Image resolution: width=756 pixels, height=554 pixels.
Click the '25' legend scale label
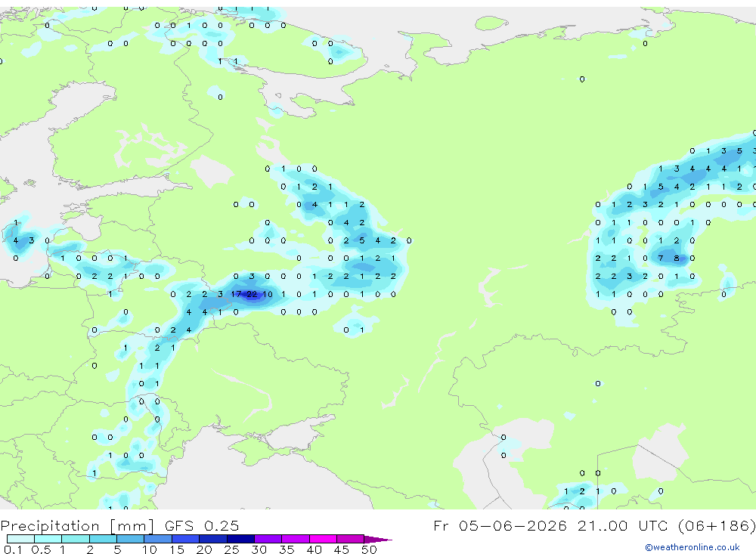tap(231, 549)
